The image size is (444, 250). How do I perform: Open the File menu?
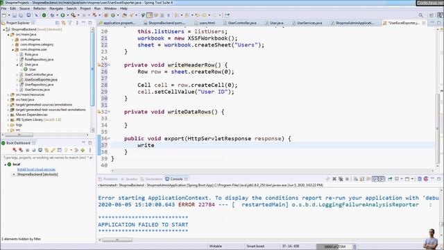point(3,8)
